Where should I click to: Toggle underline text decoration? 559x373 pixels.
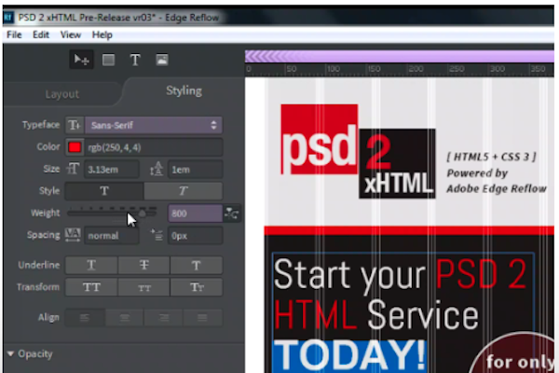pyautogui.click(x=91, y=265)
